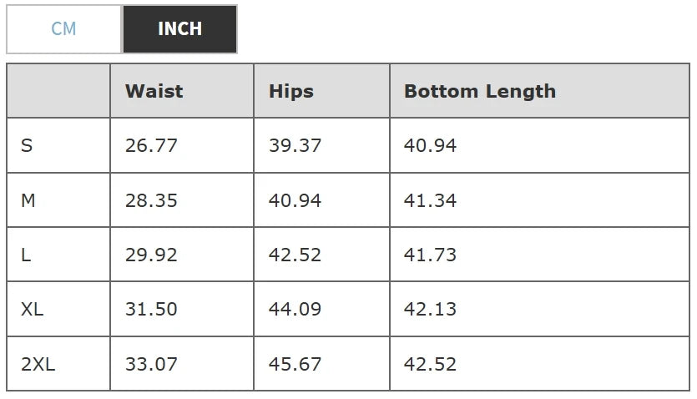Click the Hips column header

tap(290, 91)
